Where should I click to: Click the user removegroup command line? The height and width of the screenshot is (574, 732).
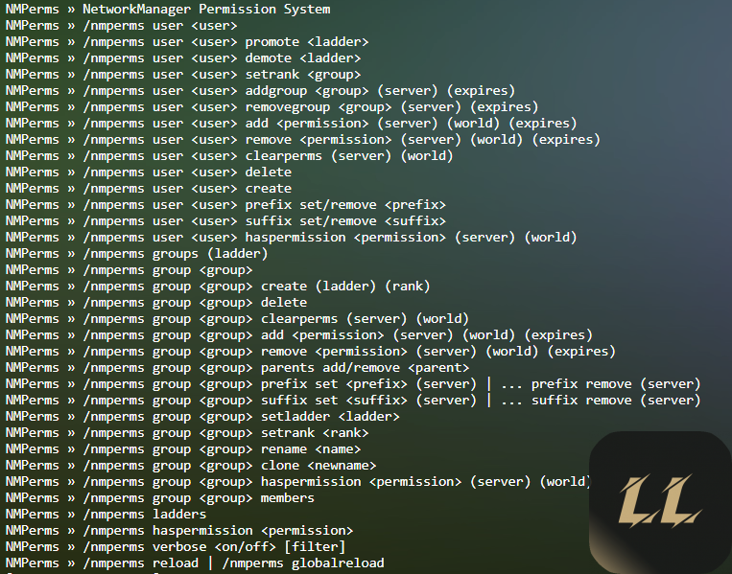[310, 107]
